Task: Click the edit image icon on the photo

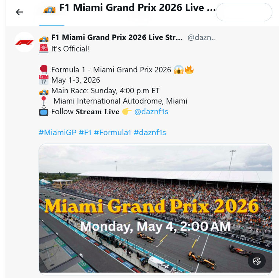Action: [x=257, y=261]
